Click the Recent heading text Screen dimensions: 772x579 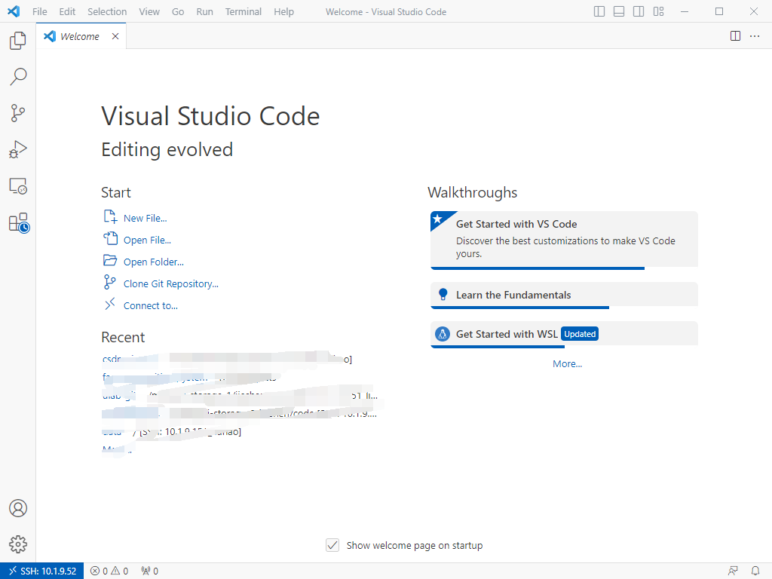click(x=123, y=337)
